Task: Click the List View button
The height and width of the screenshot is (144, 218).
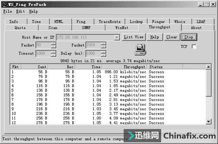Action: pyautogui.click(x=134, y=37)
